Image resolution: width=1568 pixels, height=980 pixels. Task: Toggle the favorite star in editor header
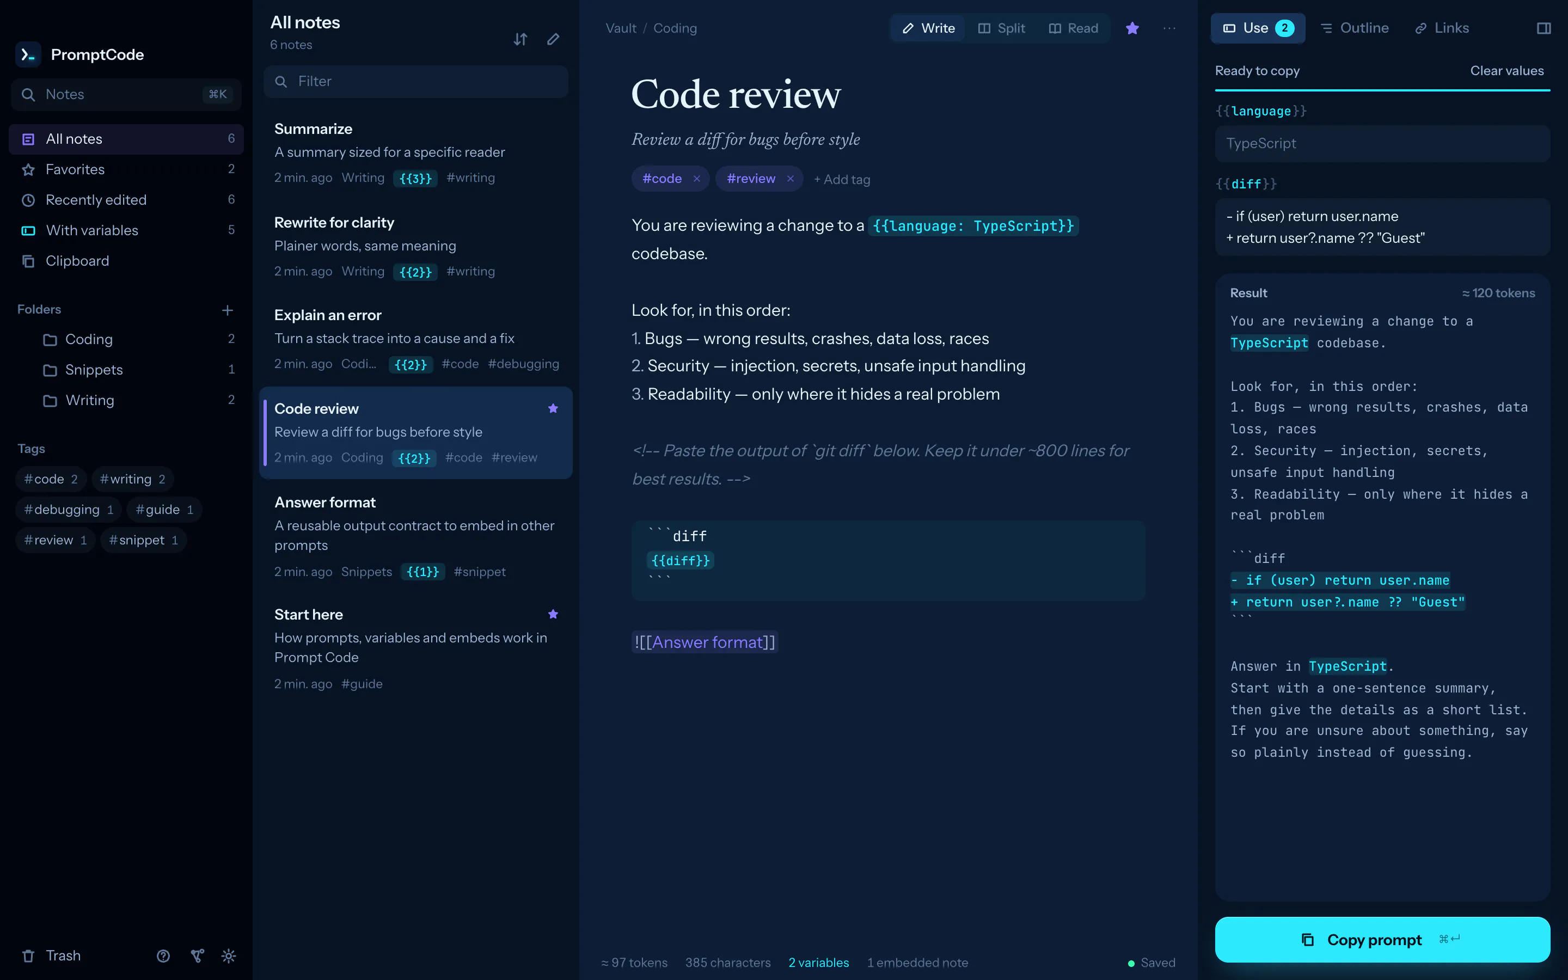(x=1132, y=28)
